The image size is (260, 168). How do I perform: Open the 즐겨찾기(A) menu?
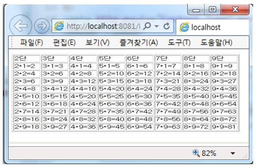138,43
